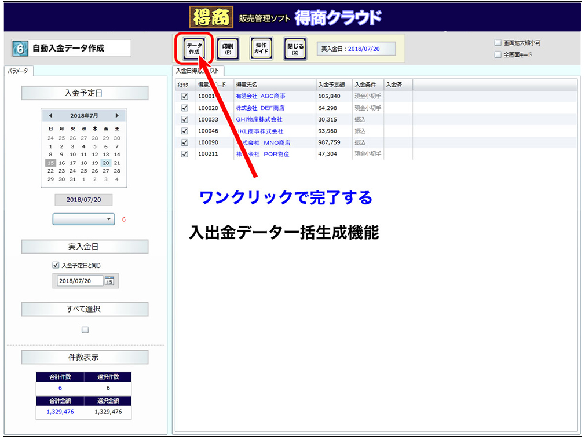The image size is (585, 440).
Task: Click the チェック column header
Action: 185,85
